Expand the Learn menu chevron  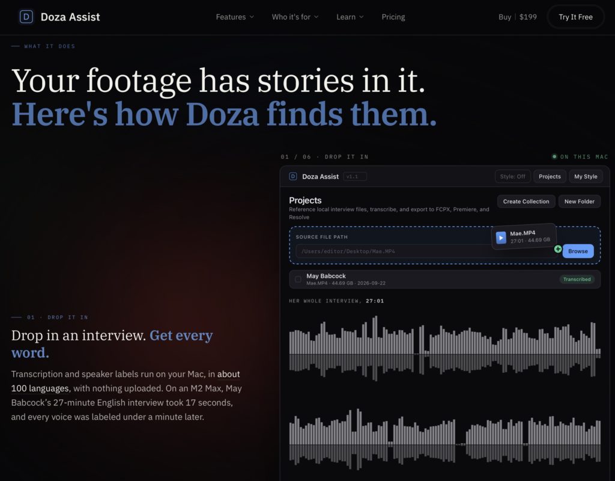click(x=362, y=17)
